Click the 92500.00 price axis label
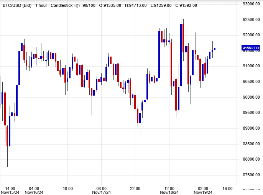Screen dimensions: 263x195 [x=251, y=19]
